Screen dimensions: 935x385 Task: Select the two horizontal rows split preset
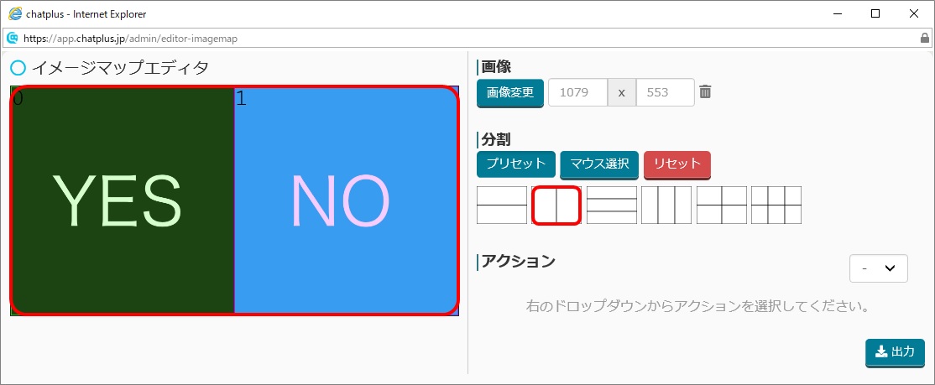[501, 205]
